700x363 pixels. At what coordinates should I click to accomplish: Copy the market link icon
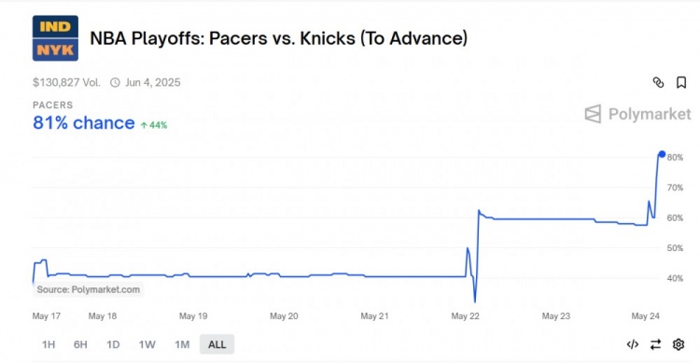pos(659,83)
